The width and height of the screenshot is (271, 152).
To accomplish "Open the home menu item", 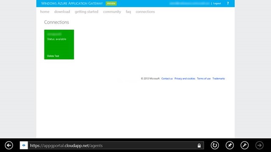I will 45,11.
